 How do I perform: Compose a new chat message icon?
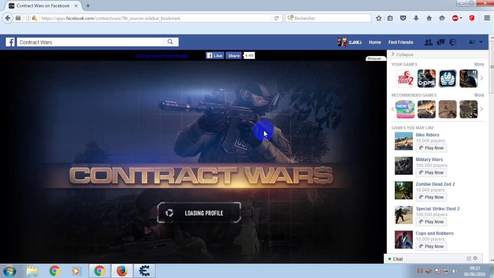(x=469, y=259)
